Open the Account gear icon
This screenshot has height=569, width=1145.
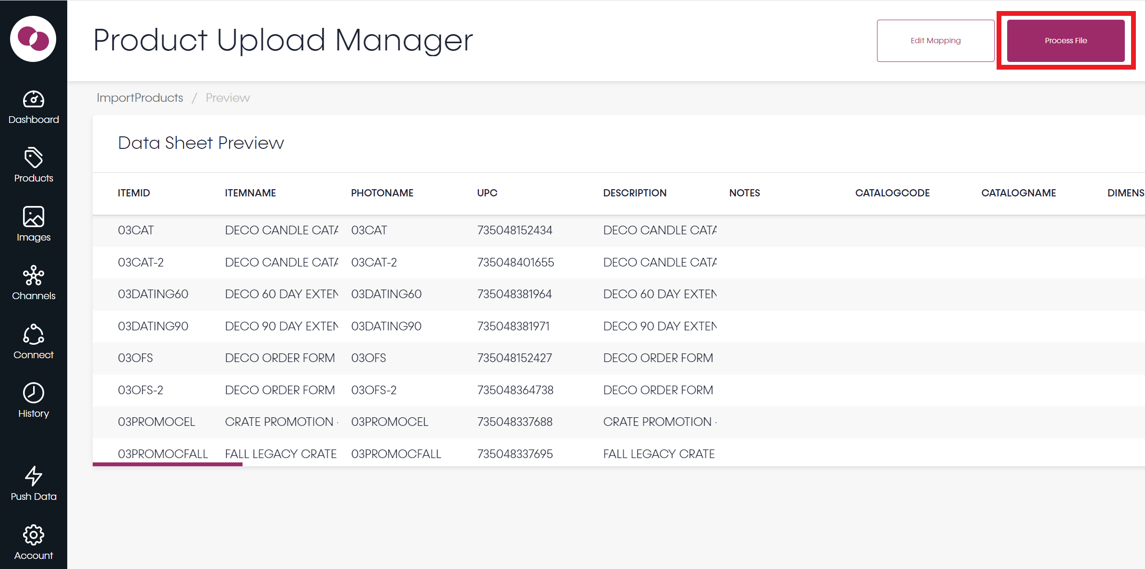34,535
